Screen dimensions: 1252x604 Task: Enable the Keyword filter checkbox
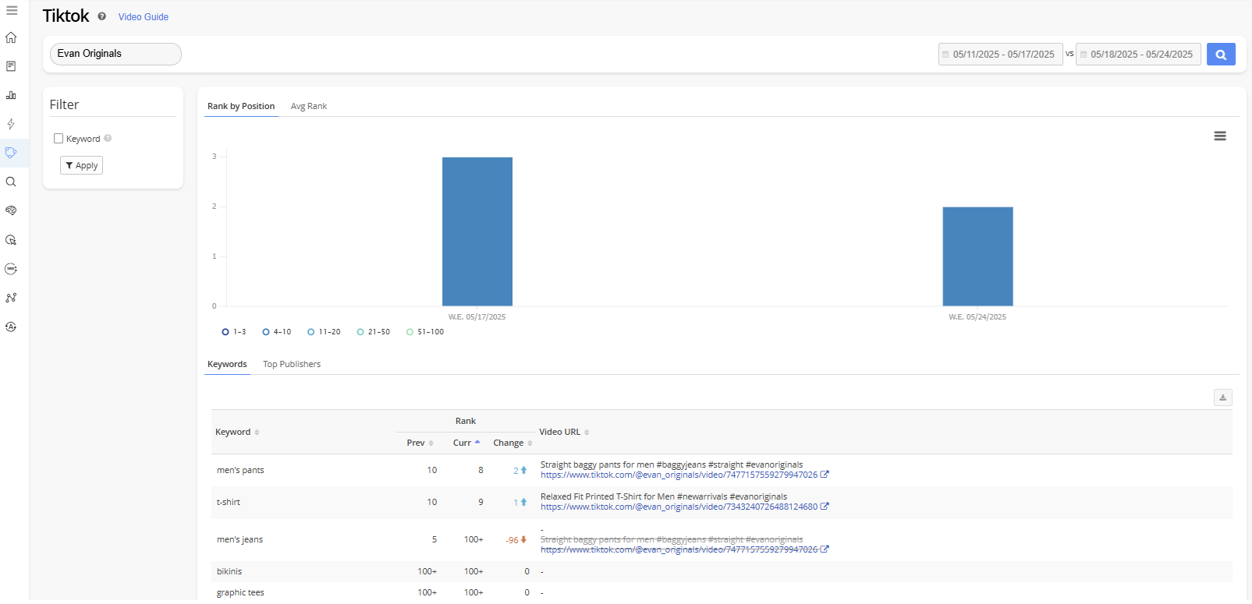pyautogui.click(x=59, y=139)
